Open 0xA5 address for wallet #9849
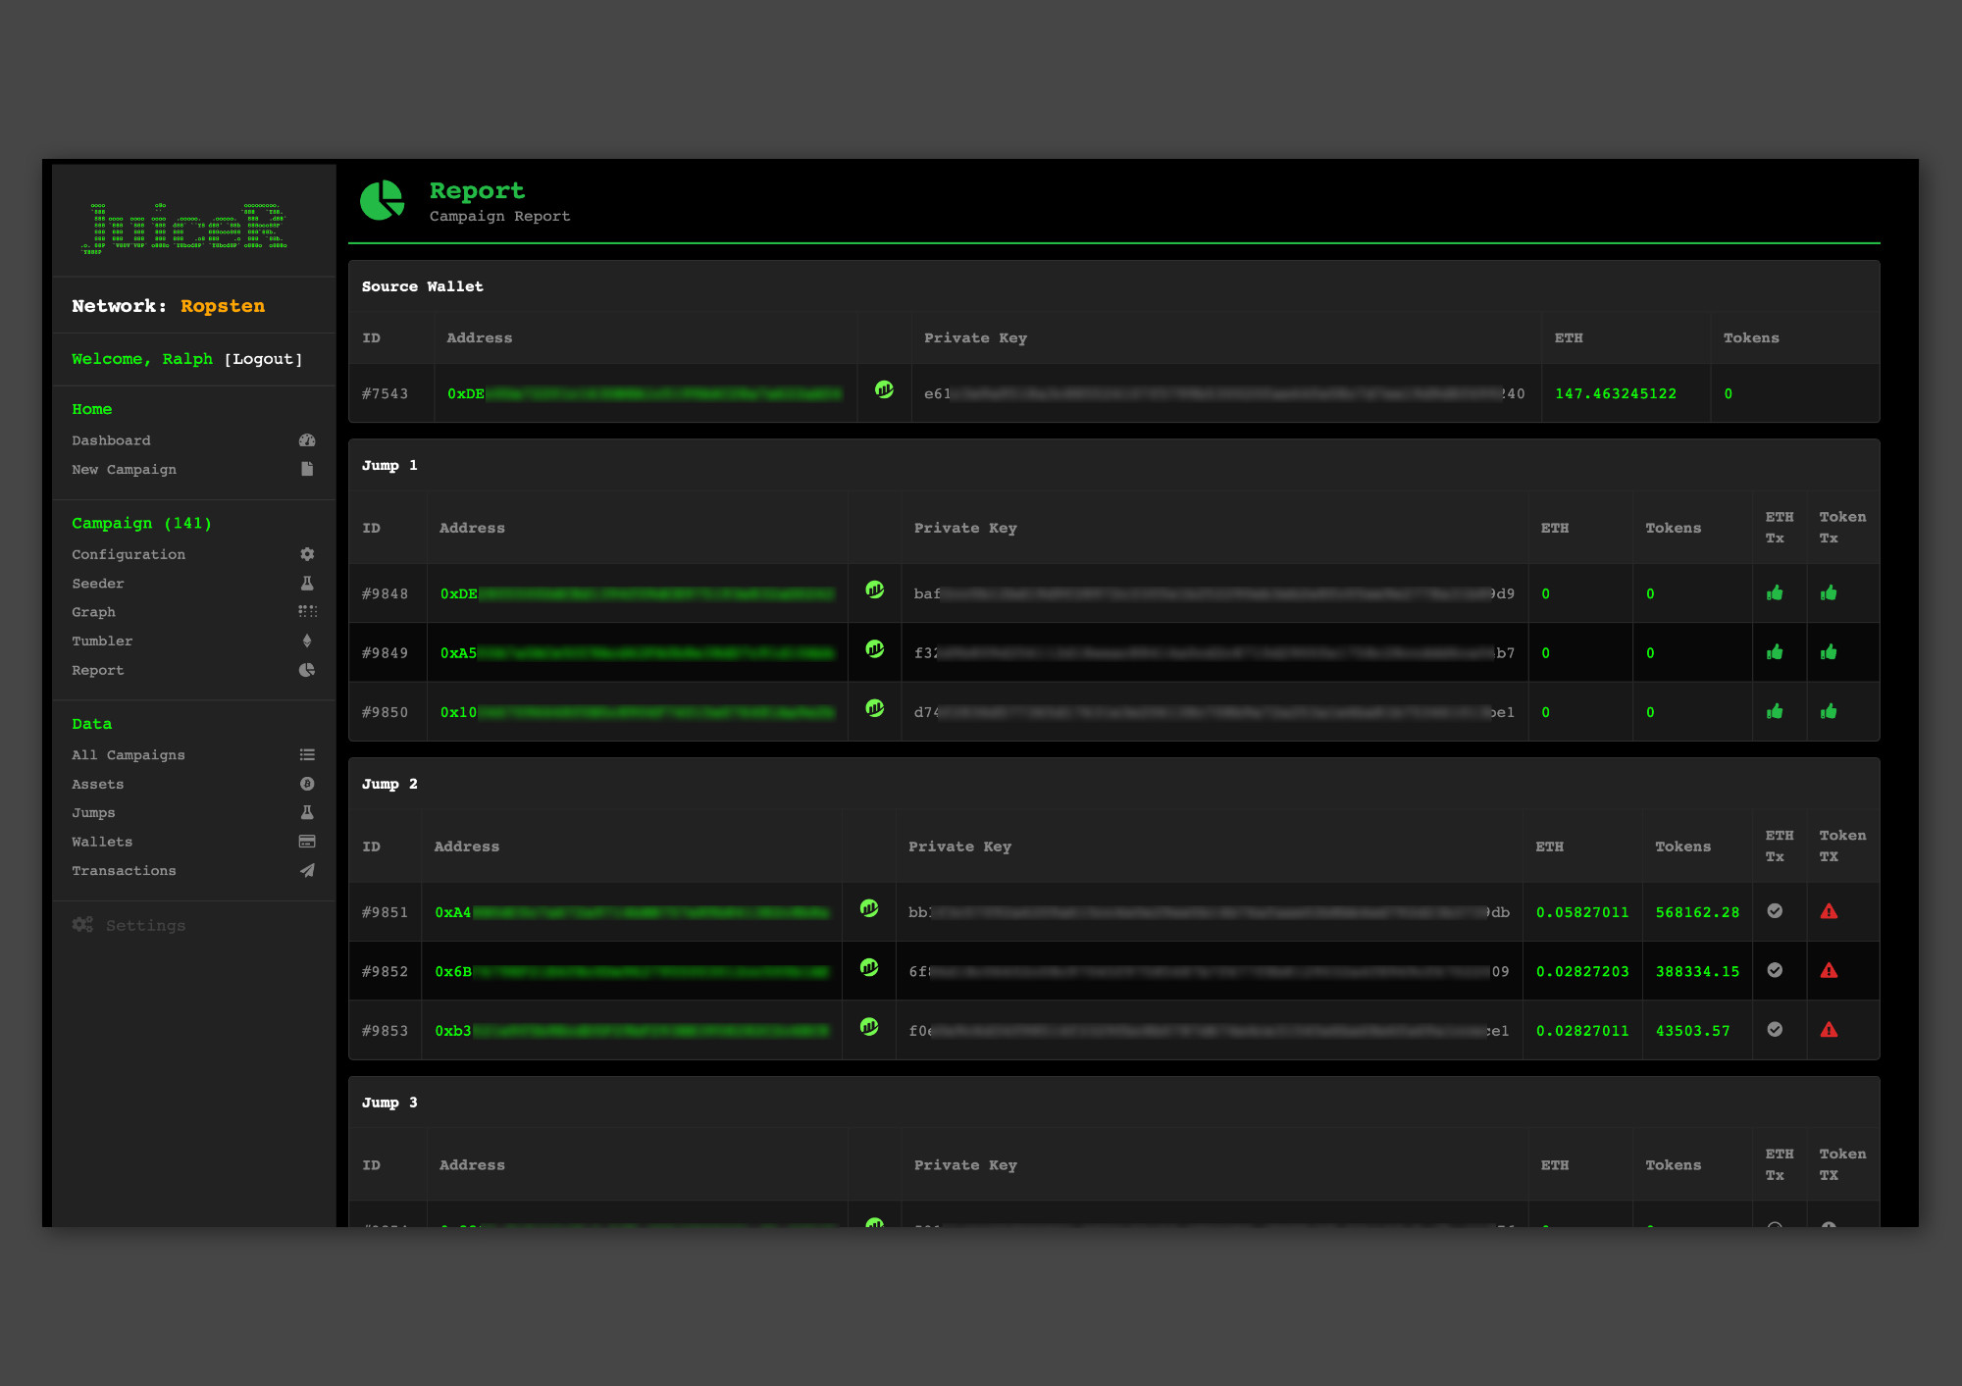Screen dimensions: 1962x1386 (x=638, y=653)
